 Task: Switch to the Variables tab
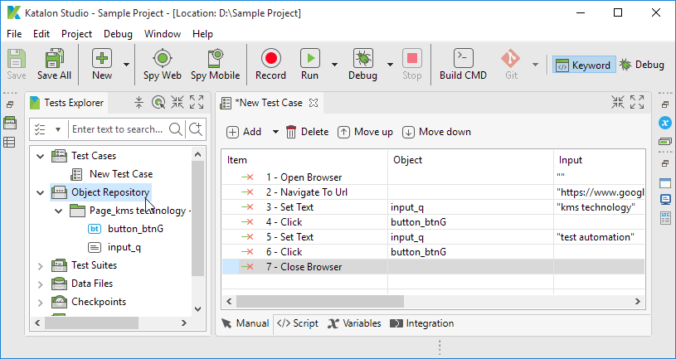354,323
